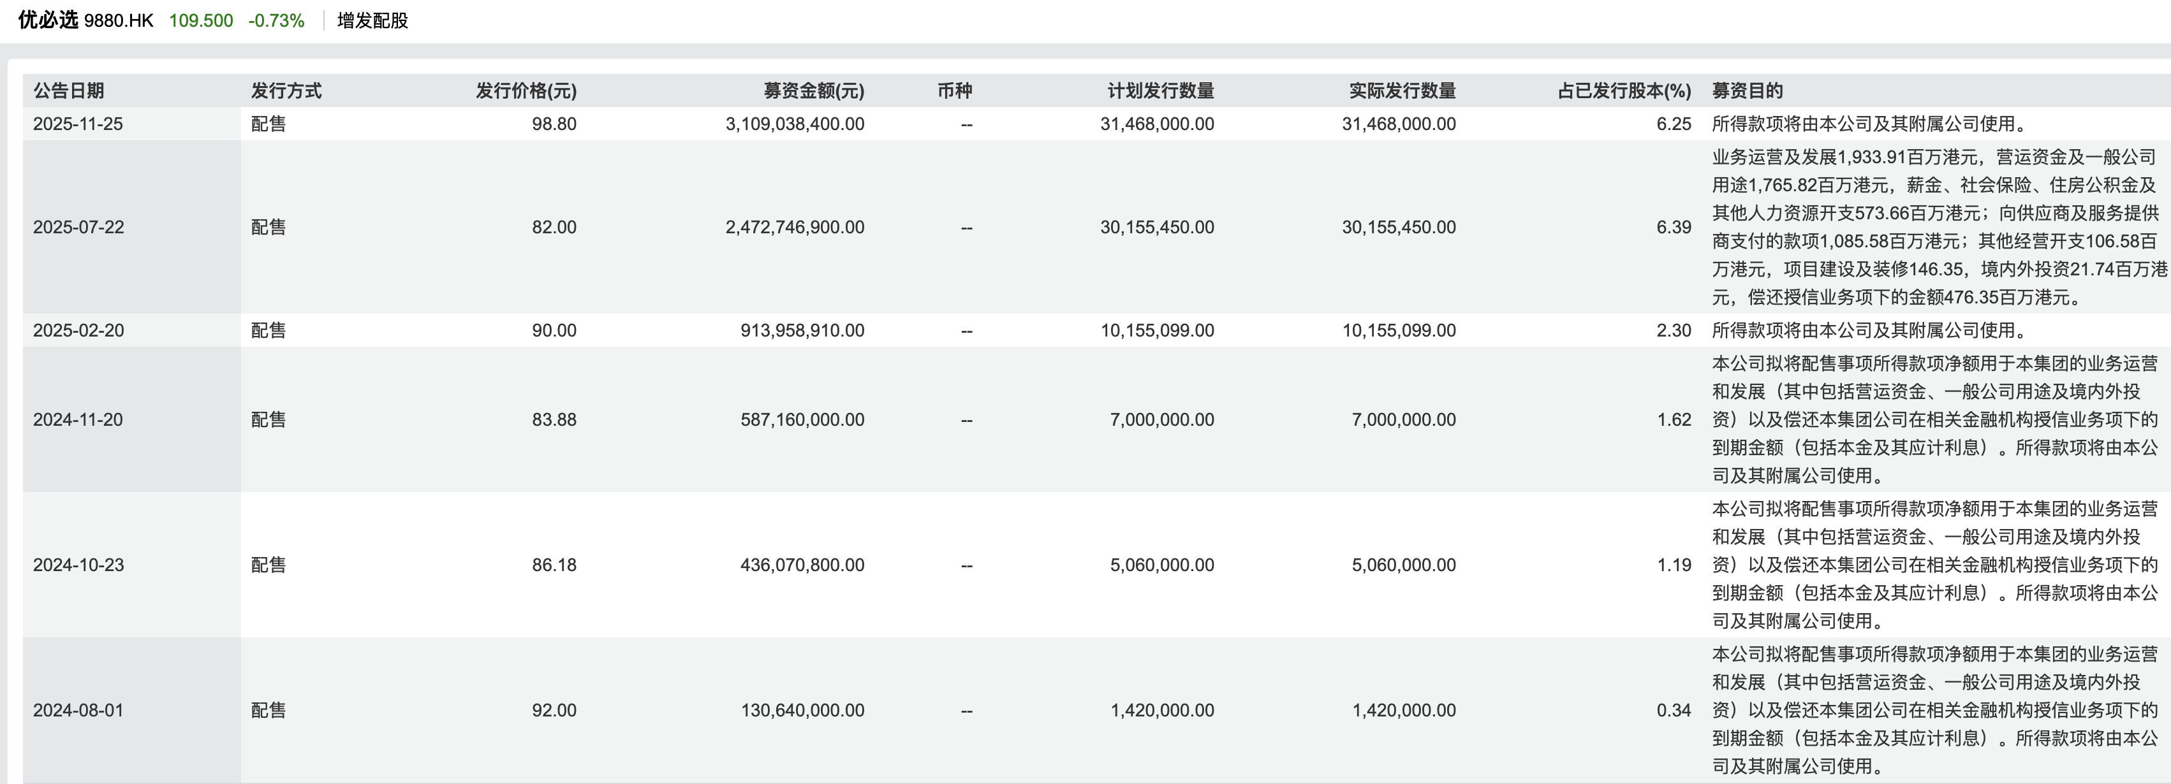Click the 109.500 stock price
Image resolution: width=2171 pixels, height=784 pixels.
pyautogui.click(x=200, y=21)
